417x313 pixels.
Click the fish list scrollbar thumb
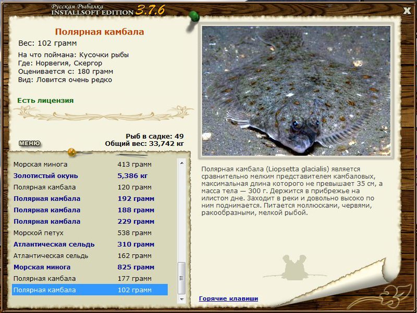(x=182, y=278)
